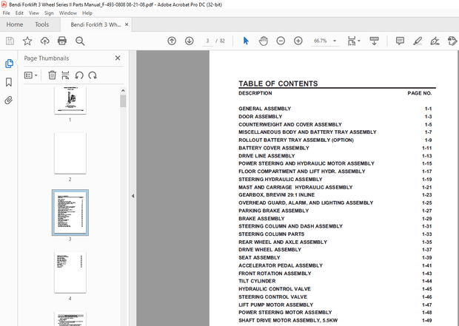Viewport: 459px width, 326px height.
Task: Zoom in with the plus icon
Action: pyautogui.click(x=298, y=41)
